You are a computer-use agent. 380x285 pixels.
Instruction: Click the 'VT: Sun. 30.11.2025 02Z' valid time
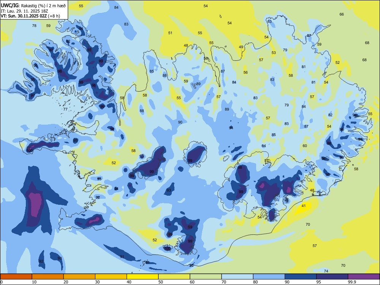(x=24, y=16)
